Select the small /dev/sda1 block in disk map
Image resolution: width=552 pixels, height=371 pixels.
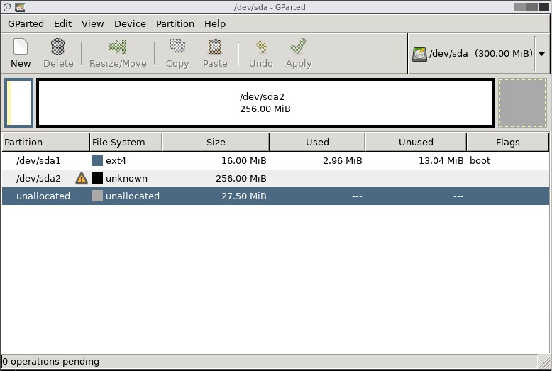(19, 103)
